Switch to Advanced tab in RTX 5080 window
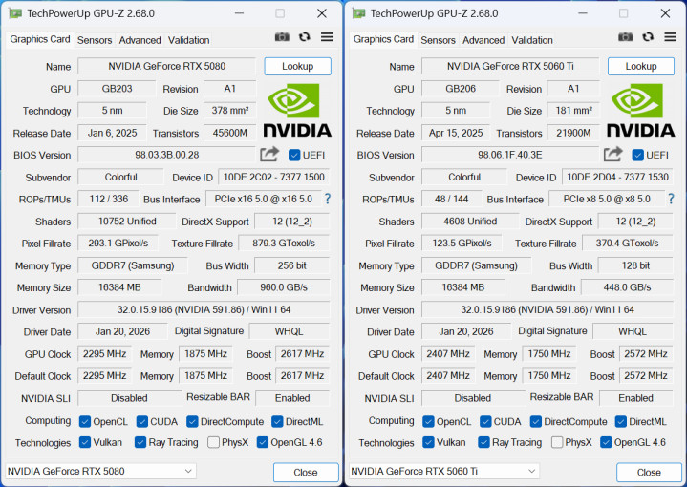 [140, 40]
